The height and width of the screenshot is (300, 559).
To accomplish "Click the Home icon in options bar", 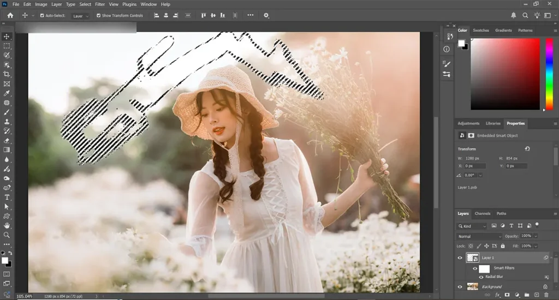I will [10, 15].
